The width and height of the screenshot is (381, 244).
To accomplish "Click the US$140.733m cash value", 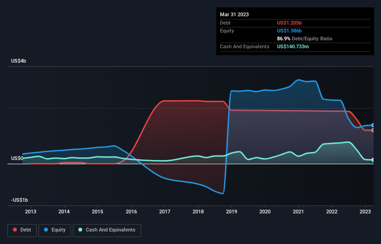I will pyautogui.click(x=293, y=46).
